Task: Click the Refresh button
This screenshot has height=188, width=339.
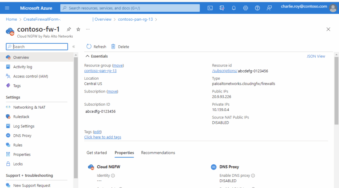Action: (96, 47)
